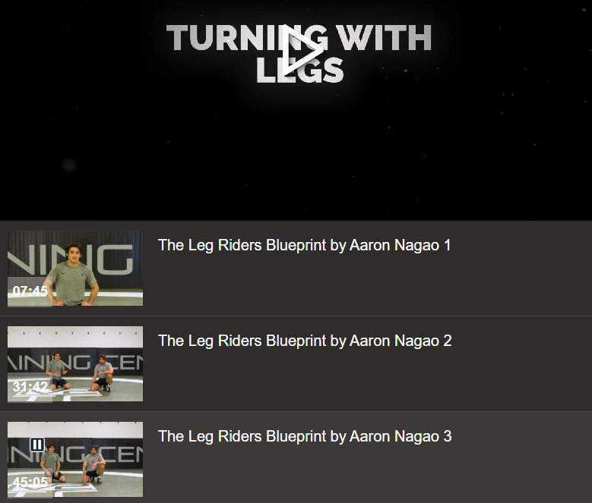Open thumbnail of Leg Riders Blueprint 2
This screenshot has height=503, width=592.
(75, 364)
